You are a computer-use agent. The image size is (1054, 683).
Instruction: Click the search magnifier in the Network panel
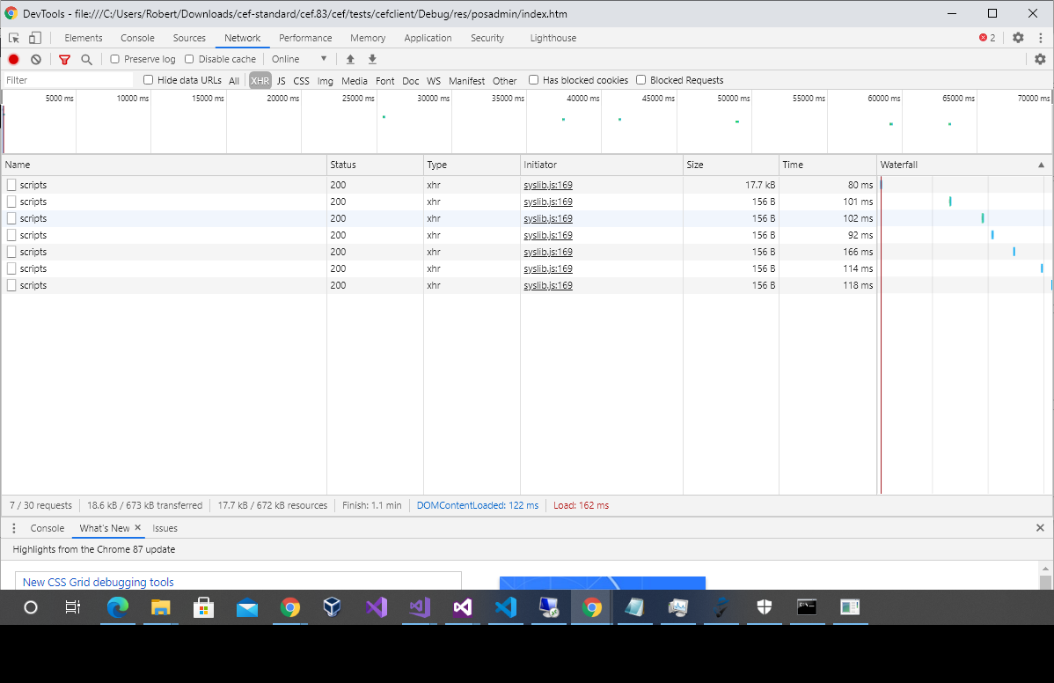tap(86, 58)
